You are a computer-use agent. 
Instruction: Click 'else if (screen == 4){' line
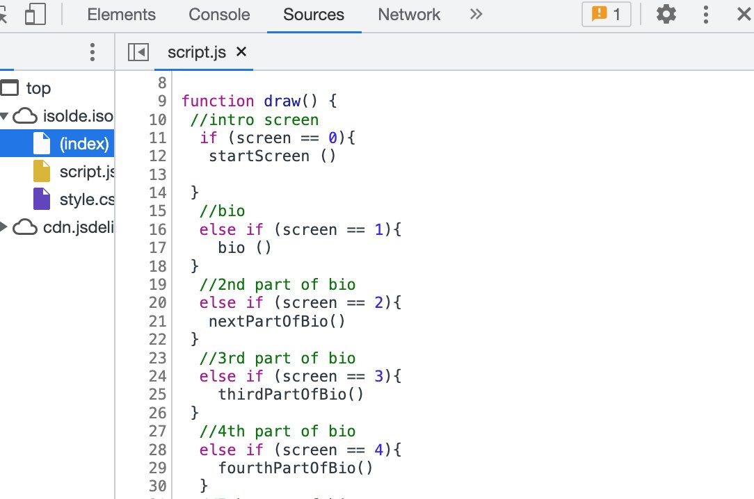tap(300, 450)
